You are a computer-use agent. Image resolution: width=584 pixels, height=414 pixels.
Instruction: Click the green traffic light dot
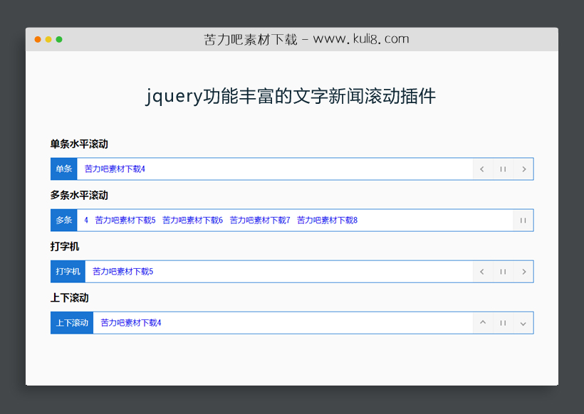(60, 40)
